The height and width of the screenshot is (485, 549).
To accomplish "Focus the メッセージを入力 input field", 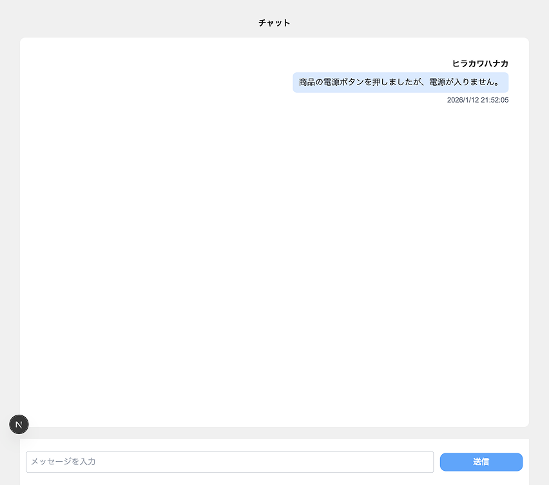I will (229, 462).
